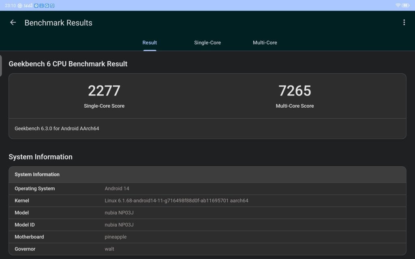Tap the Geekbench 6.3.0 for Android AArch64 text
The width and height of the screenshot is (415, 259).
tap(57, 128)
